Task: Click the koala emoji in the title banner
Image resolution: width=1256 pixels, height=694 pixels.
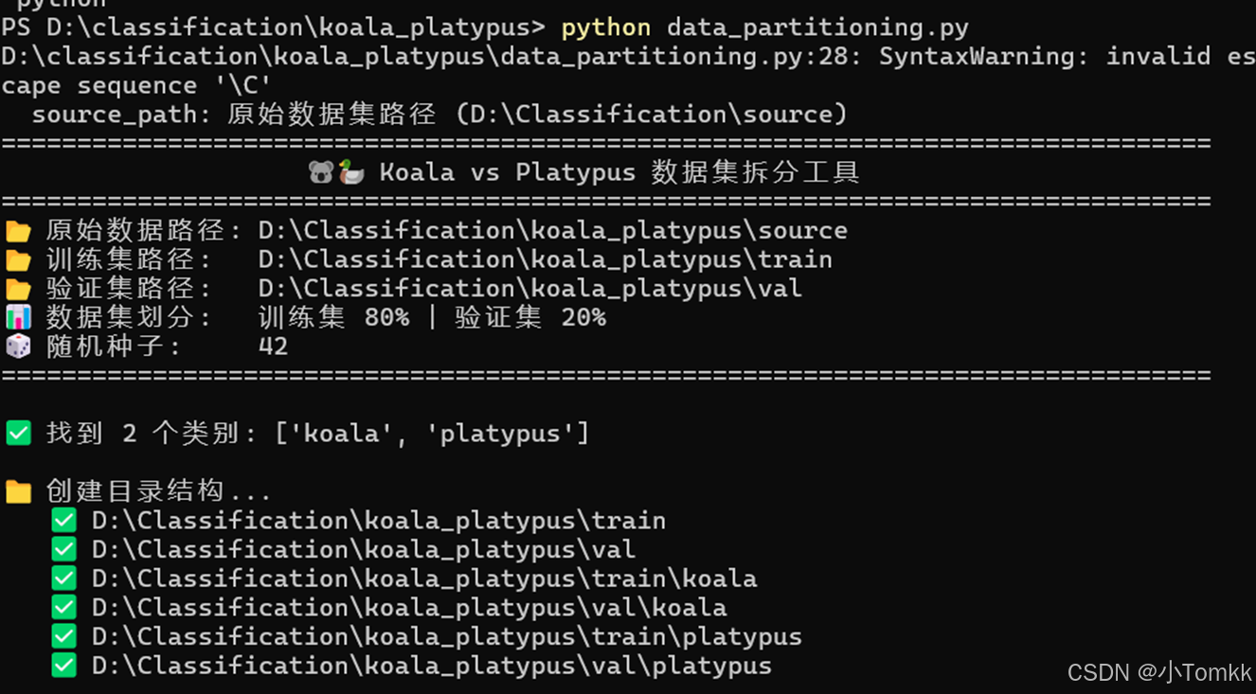Action: coord(322,172)
